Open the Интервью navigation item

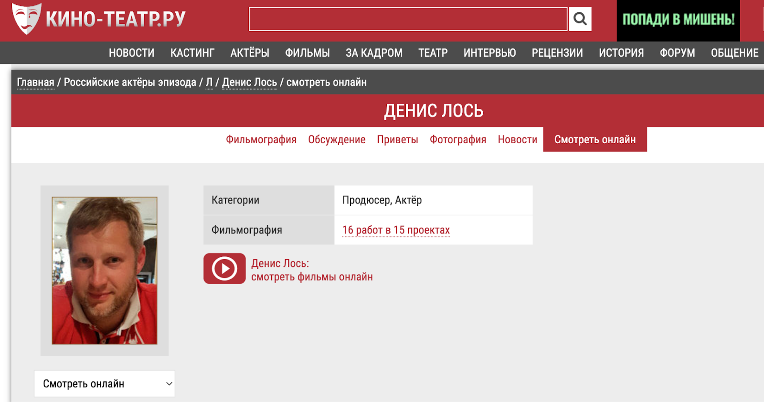click(490, 53)
